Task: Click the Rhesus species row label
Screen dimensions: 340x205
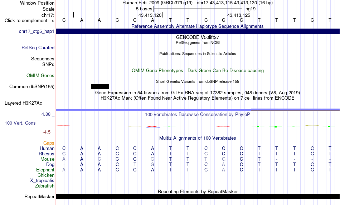Action: coord(47,154)
